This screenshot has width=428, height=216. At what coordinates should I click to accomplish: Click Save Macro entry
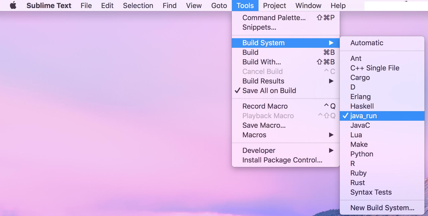(264, 125)
